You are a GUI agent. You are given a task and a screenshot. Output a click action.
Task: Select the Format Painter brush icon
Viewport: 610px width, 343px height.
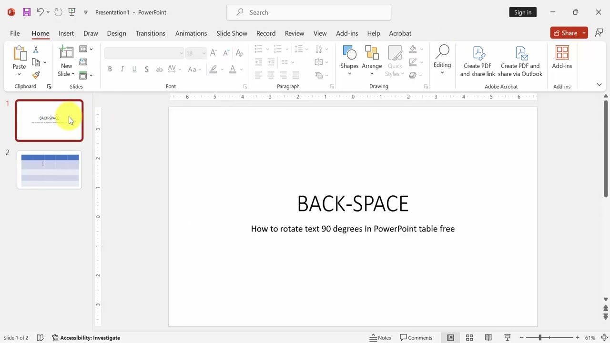[x=36, y=75]
